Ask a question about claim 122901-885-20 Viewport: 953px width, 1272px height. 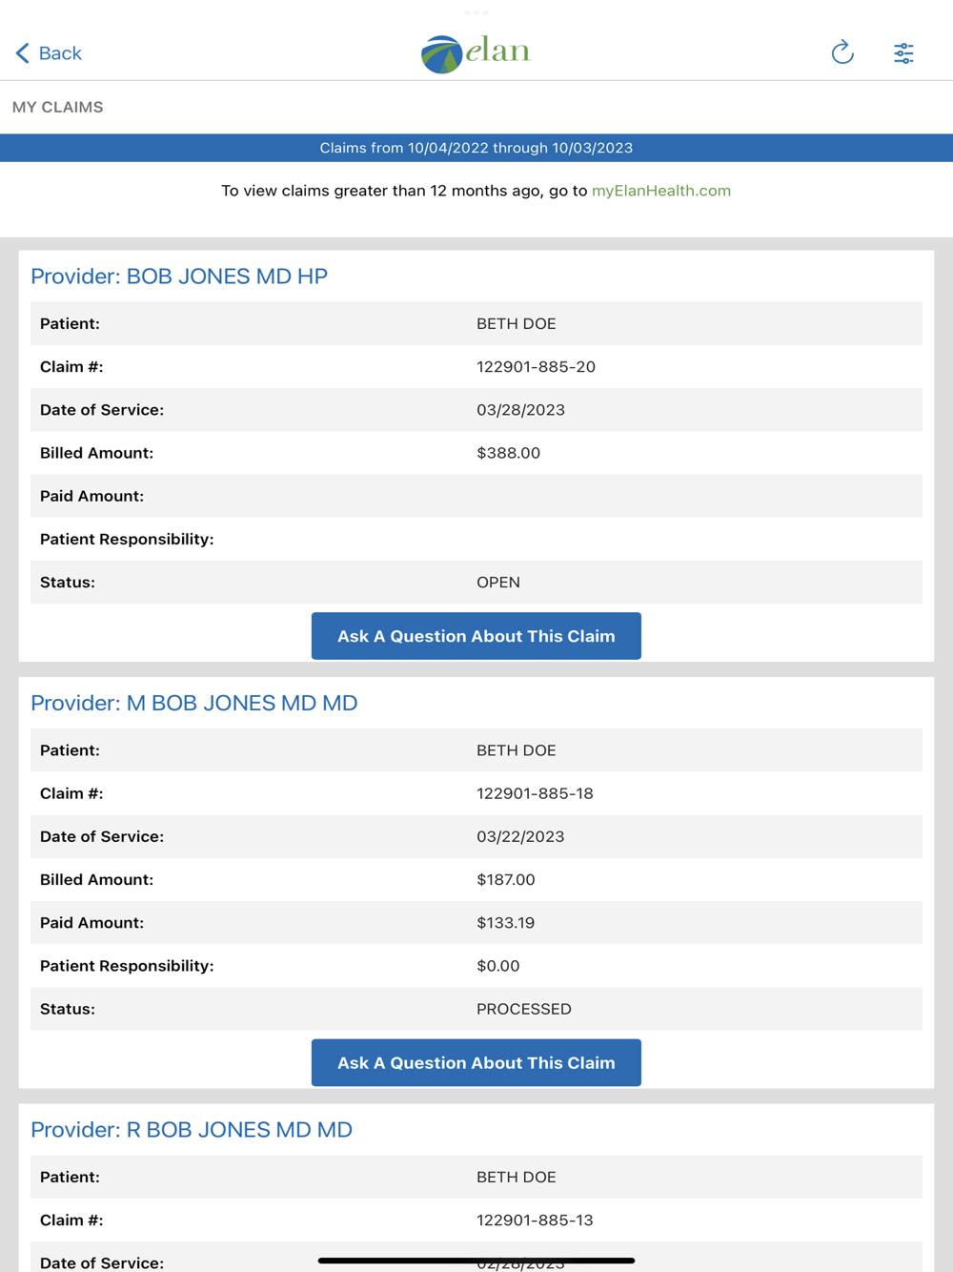click(476, 636)
